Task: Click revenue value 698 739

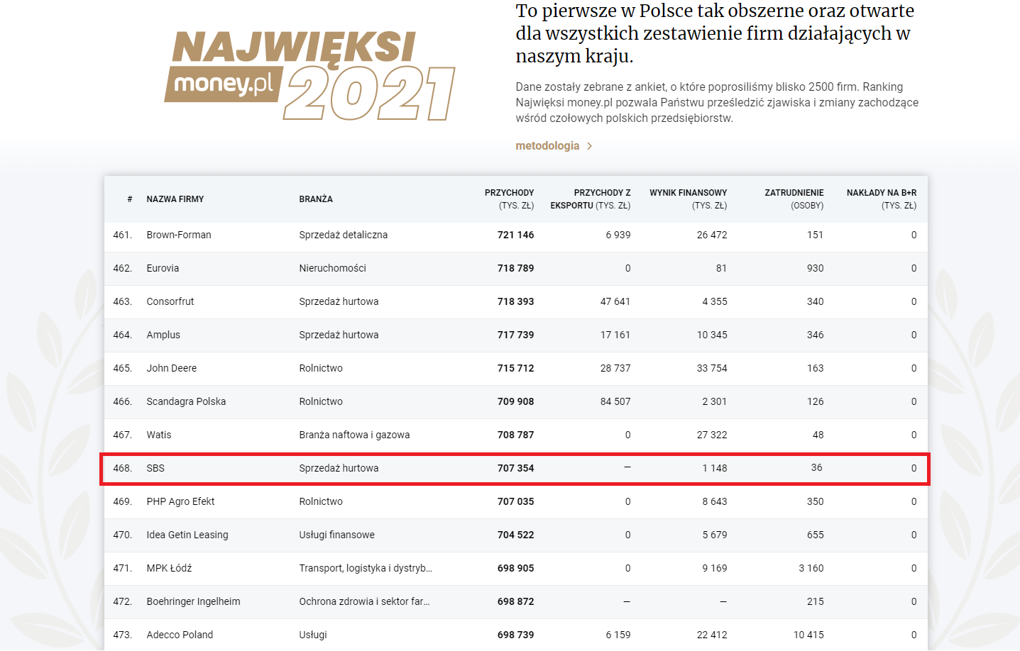Action: coord(515,635)
